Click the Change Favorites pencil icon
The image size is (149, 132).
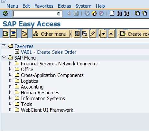point(93,34)
